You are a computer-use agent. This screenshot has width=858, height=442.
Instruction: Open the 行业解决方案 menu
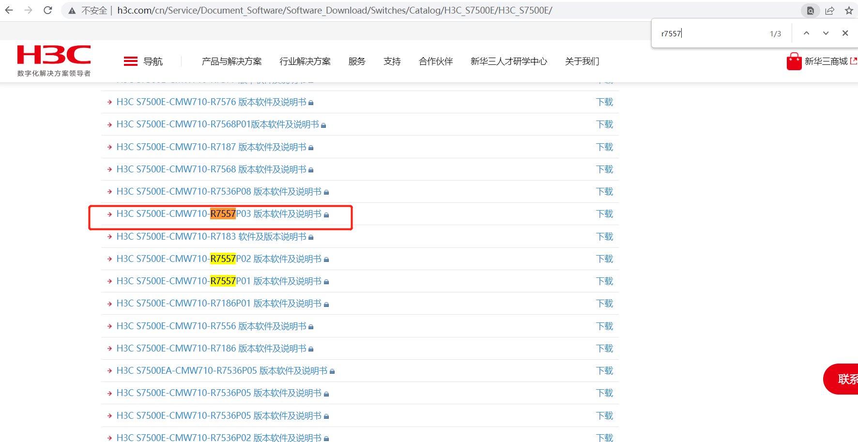305,61
